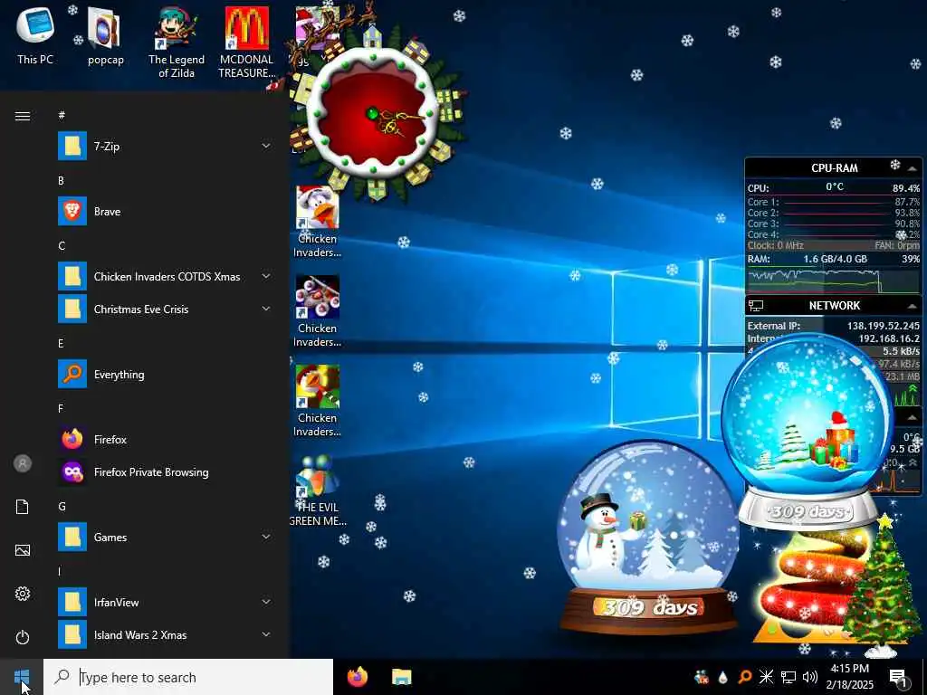Select Chicken Invaders COTDS Xmas folder entry
The height and width of the screenshot is (695, 927).
click(165, 276)
